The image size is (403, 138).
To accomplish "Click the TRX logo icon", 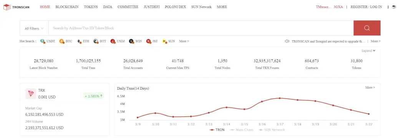I will 31,94.
